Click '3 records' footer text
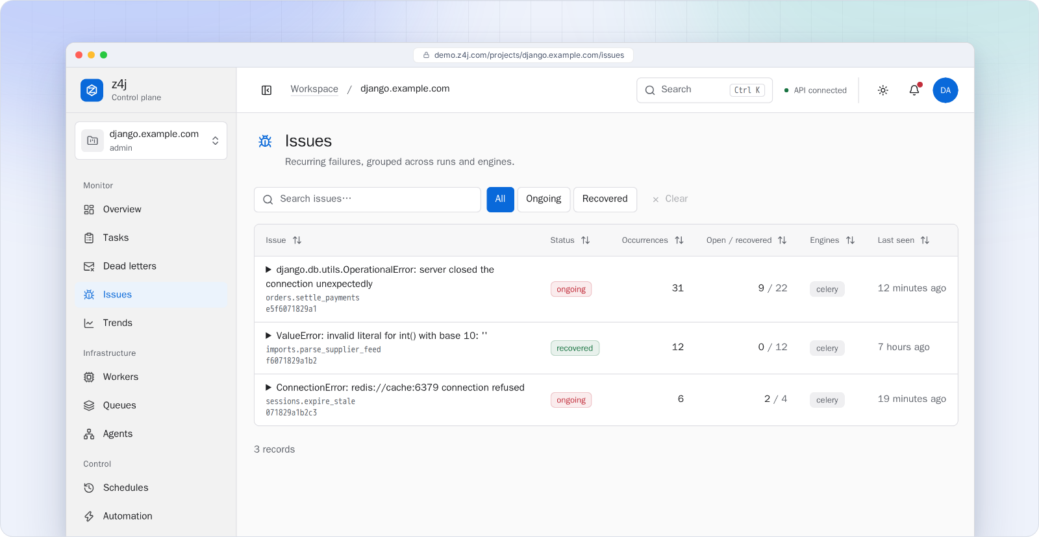This screenshot has height=537, width=1039. [274, 449]
